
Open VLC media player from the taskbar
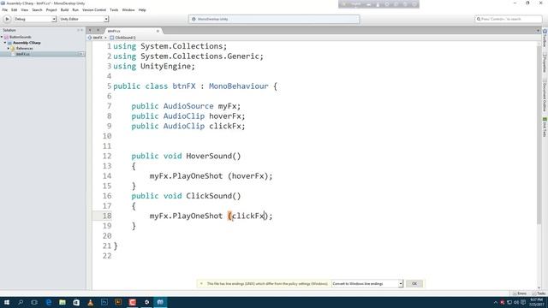coord(90,302)
